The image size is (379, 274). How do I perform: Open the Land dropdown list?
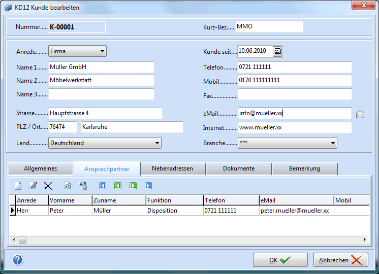(156, 143)
